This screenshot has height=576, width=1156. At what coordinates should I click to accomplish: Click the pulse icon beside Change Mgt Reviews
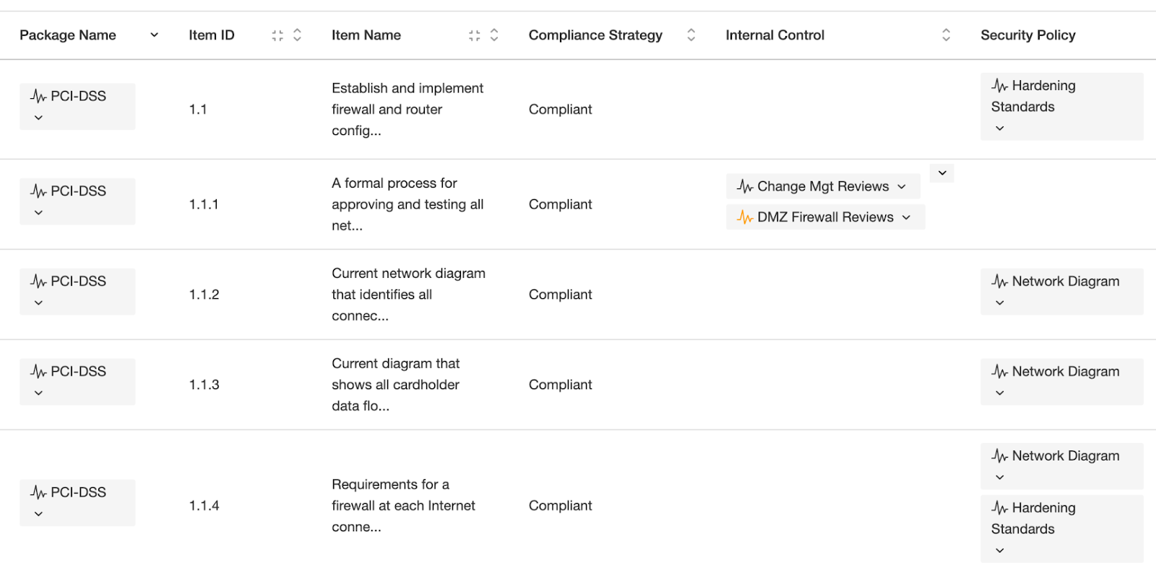pos(745,186)
